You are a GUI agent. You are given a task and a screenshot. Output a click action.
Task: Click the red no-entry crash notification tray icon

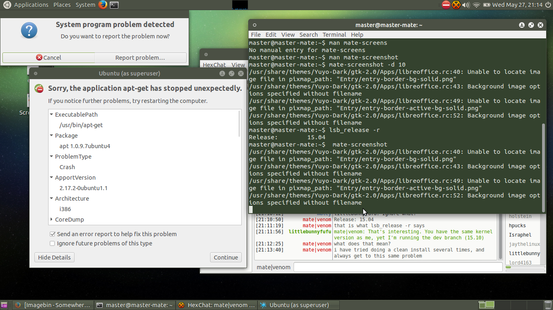point(446,5)
